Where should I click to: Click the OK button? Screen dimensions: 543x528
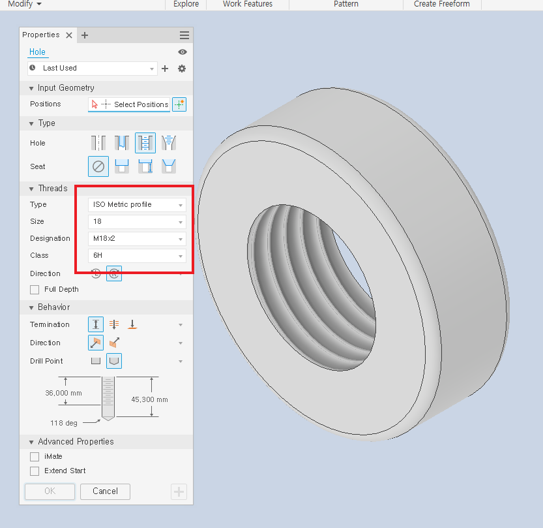[50, 491]
